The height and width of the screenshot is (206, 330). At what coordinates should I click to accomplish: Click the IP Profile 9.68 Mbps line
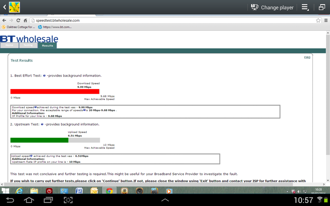pyautogui.click(x=37, y=116)
